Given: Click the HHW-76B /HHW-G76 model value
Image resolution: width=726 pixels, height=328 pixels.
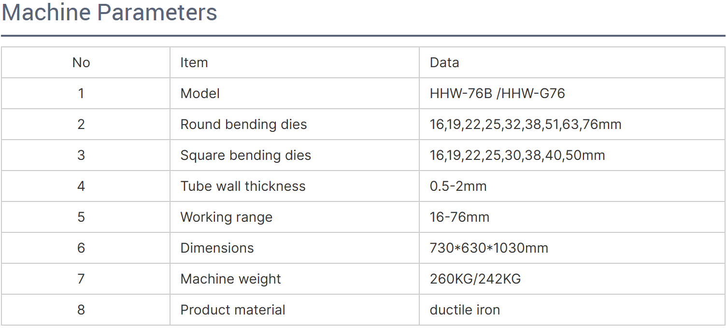Looking at the screenshot, I should (x=498, y=93).
